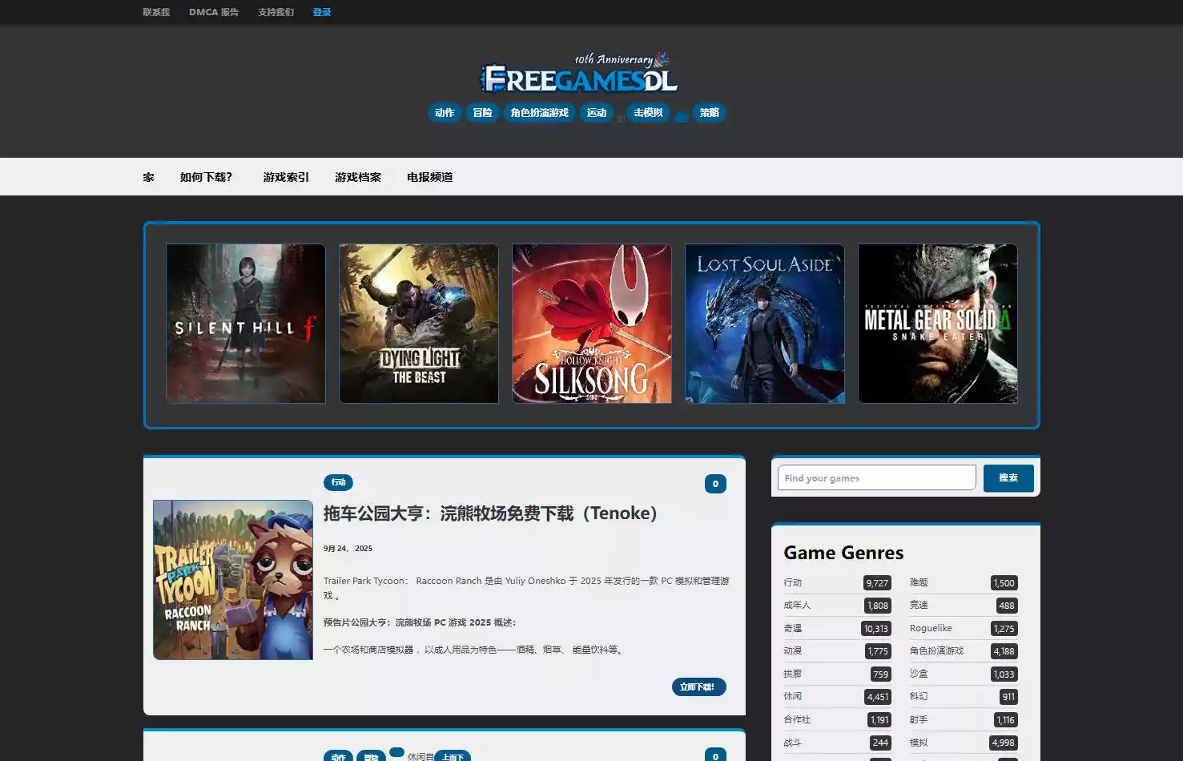1183x761 pixels.
Task: Open the 行动 genre in Game Genres
Action: pyautogui.click(x=793, y=583)
